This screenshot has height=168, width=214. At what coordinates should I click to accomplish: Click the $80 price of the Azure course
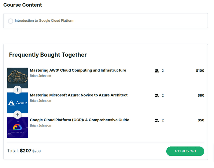point(201,95)
